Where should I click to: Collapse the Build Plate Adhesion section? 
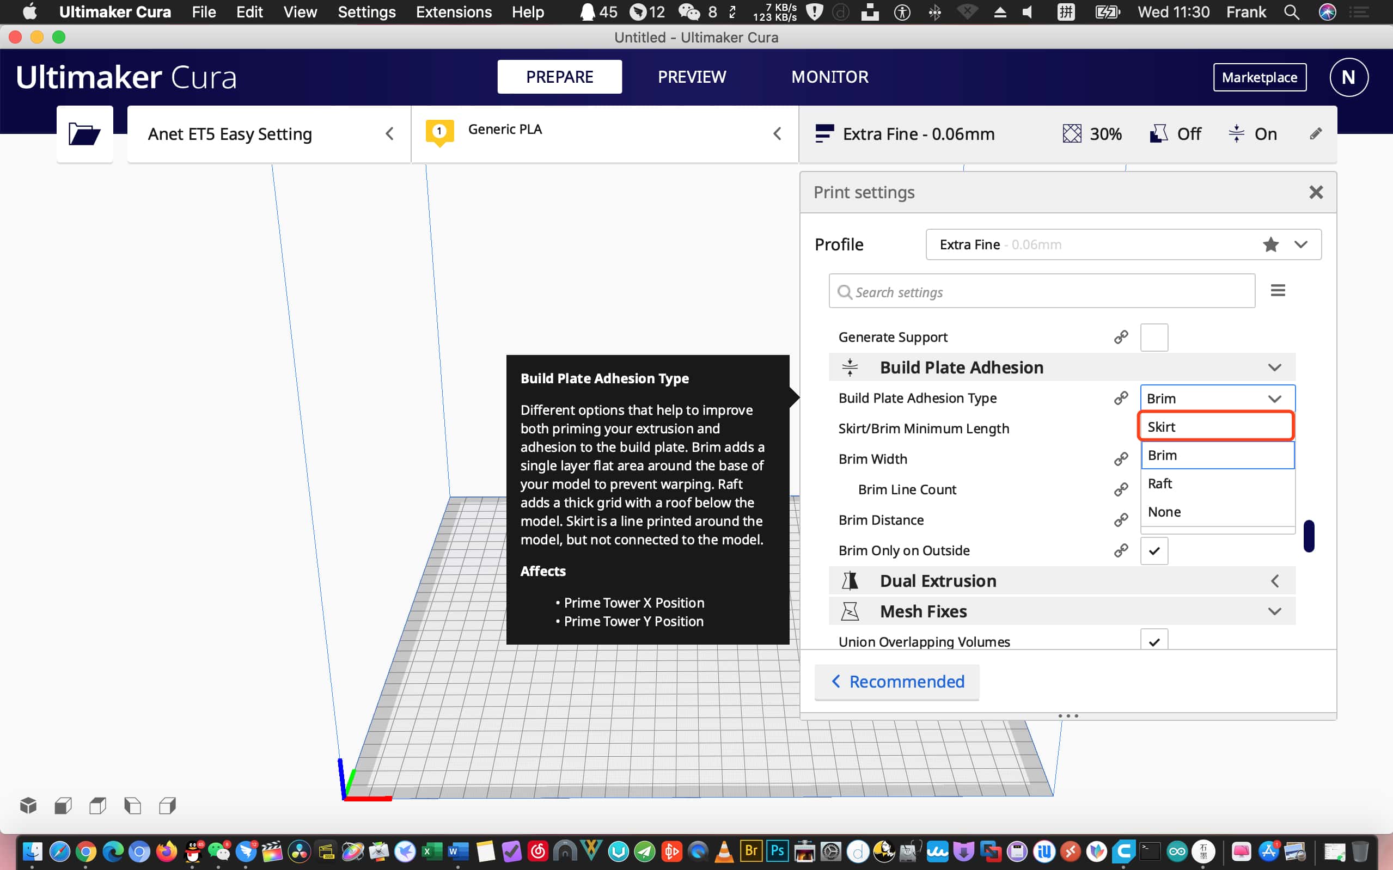click(1274, 367)
